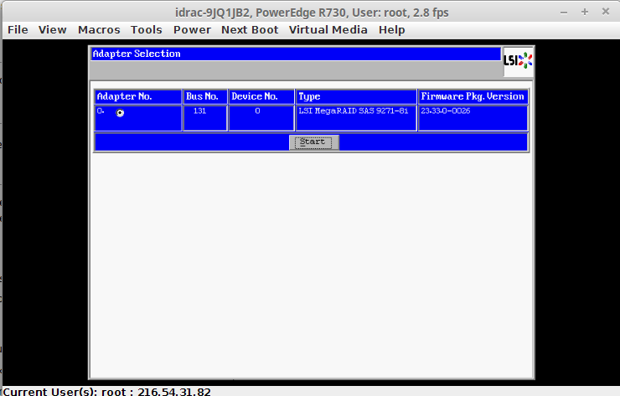Click firmware version 23-33-0-0026 cell
The width and height of the screenshot is (620, 396).
point(446,111)
